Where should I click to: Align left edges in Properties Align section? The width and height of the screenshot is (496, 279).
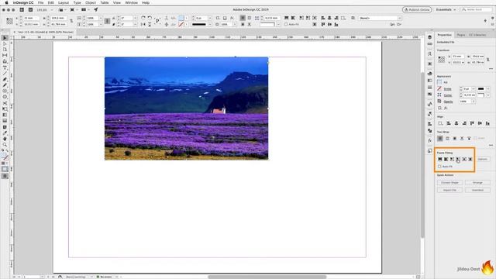click(x=449, y=123)
